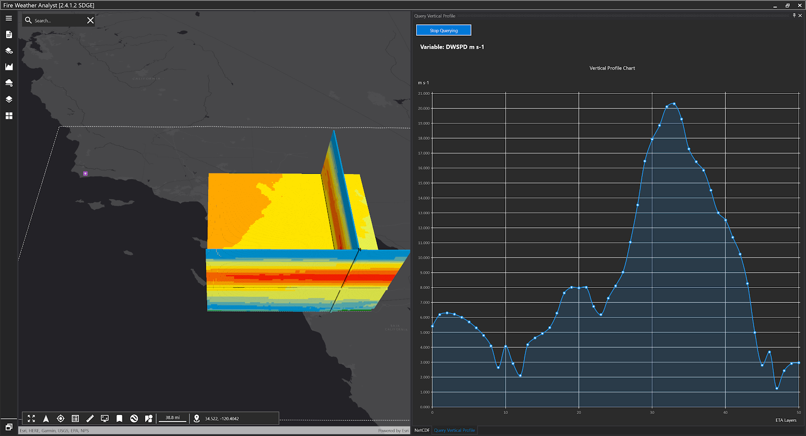Select the ruler measure tool
806x436 pixels.
(x=90, y=418)
